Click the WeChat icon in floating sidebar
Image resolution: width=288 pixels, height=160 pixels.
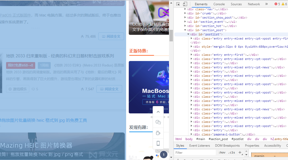click(158, 122)
